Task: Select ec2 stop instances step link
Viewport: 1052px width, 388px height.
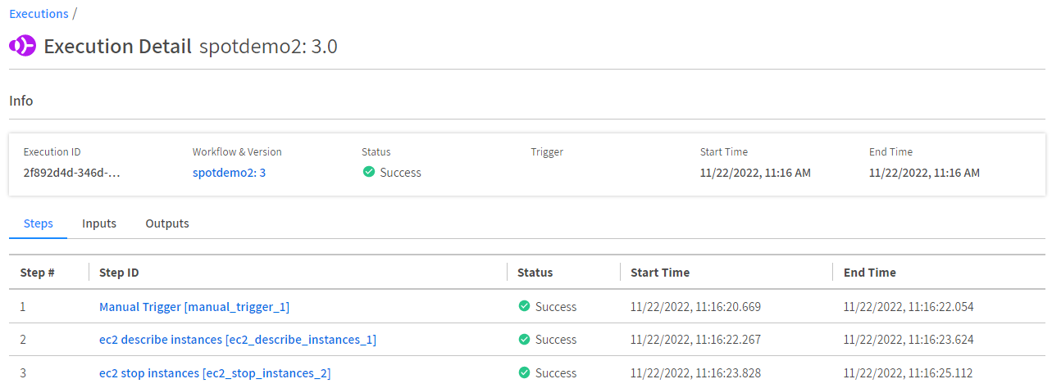Action: coord(215,373)
